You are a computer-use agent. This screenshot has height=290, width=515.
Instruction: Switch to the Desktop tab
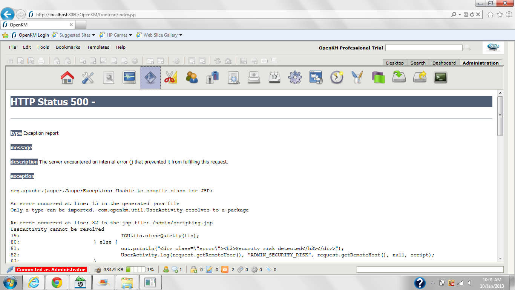394,63
